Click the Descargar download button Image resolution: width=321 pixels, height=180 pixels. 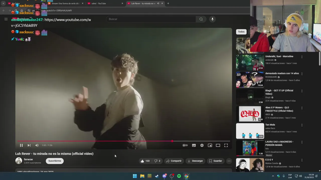(195, 161)
